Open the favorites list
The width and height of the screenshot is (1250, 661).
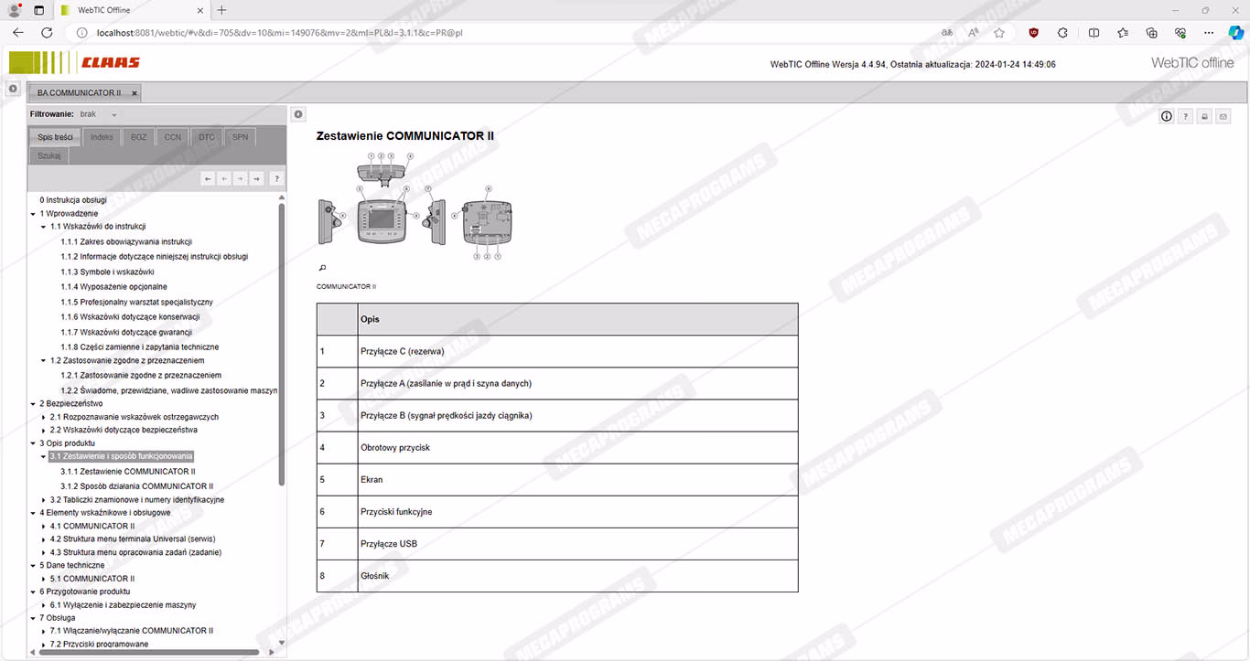[1123, 32]
